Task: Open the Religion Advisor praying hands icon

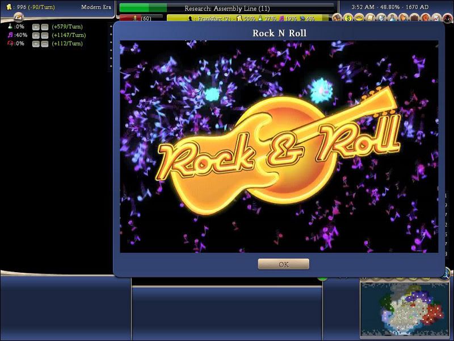Action: click(x=403, y=18)
